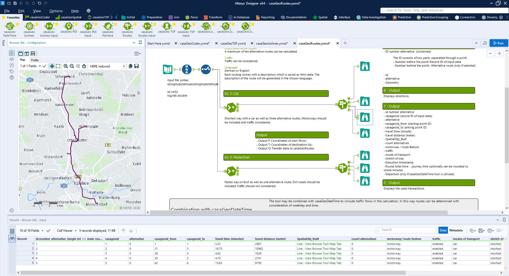Open XML view in configuration sidebar
The height and width of the screenshot is (276, 509).
point(12,59)
